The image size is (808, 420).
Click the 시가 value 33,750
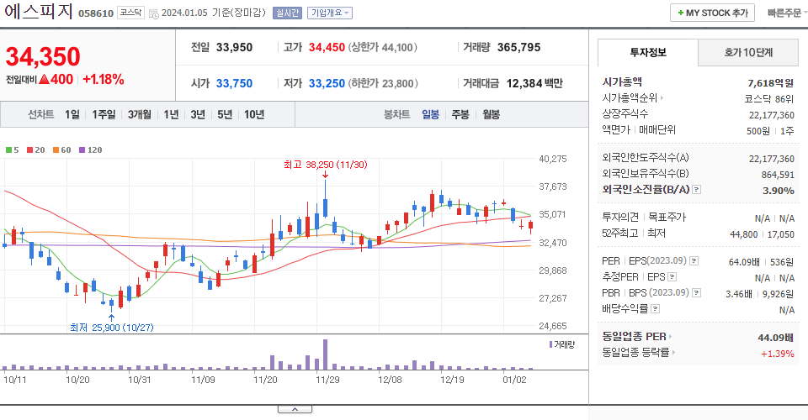pos(234,83)
